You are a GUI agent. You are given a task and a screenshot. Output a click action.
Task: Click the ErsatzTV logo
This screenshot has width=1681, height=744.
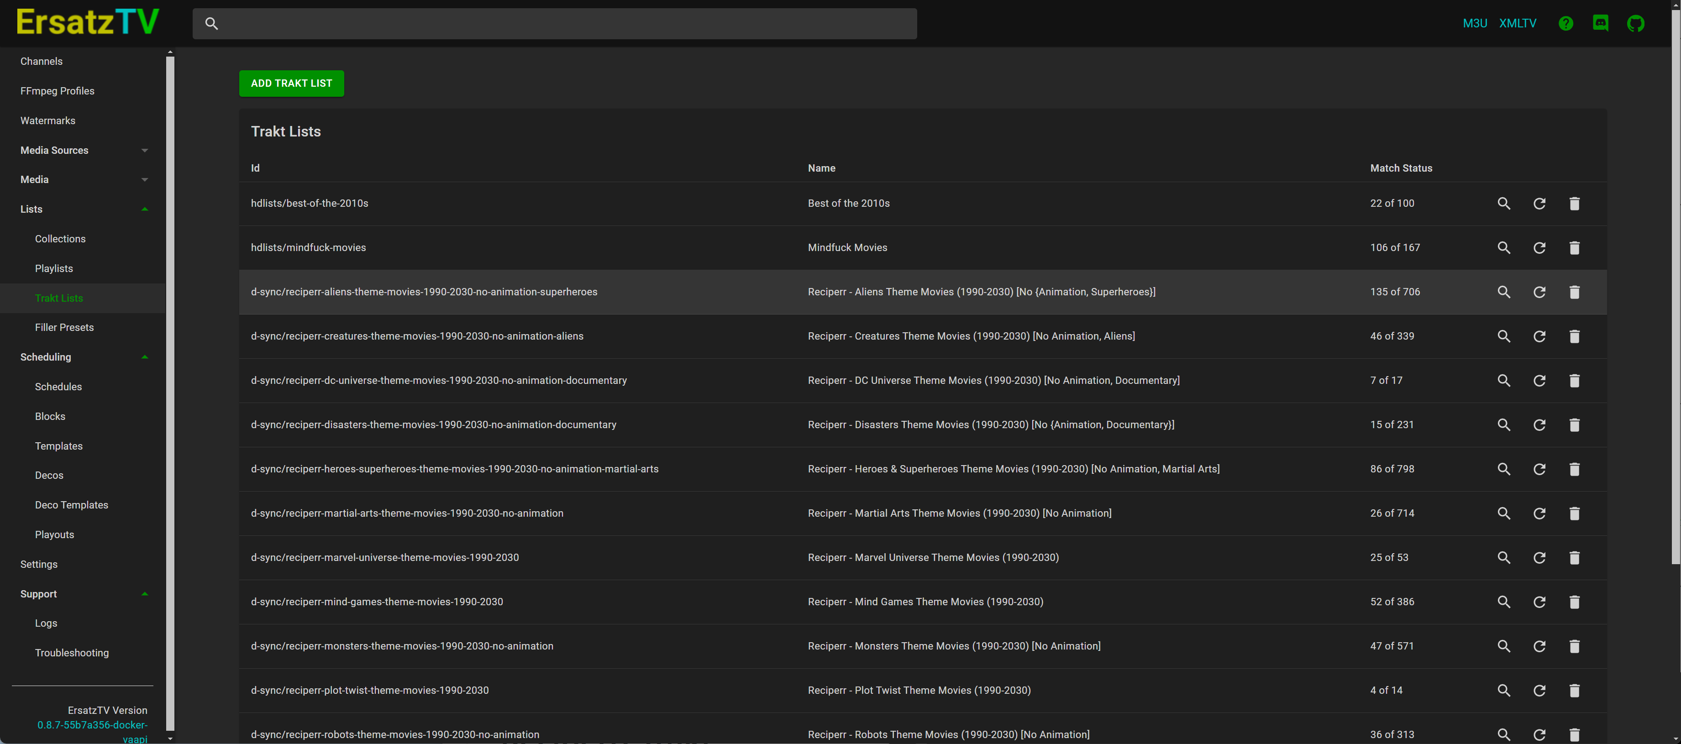click(88, 21)
